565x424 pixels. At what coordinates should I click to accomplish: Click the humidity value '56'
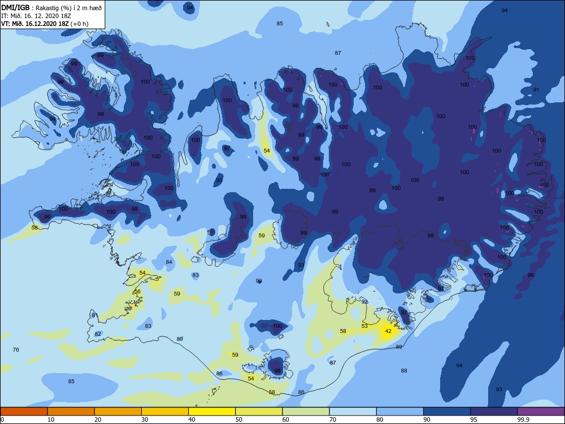(137, 292)
